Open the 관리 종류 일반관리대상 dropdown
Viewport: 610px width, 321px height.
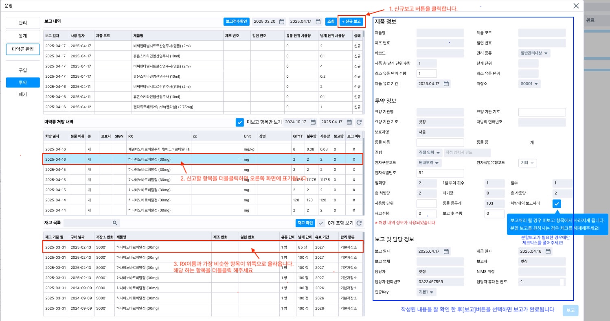[534, 53]
